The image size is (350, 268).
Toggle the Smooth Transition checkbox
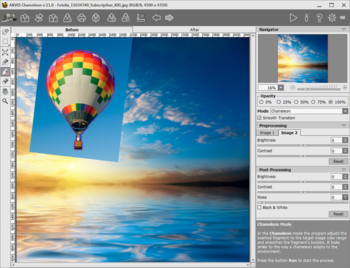pos(259,118)
